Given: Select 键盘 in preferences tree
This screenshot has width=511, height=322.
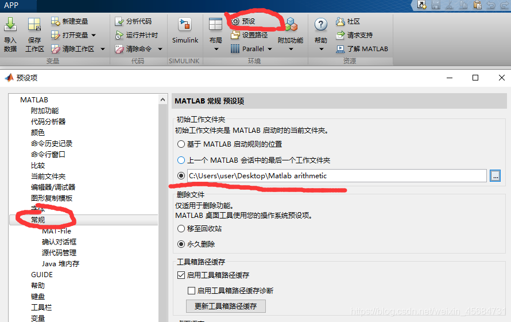Looking at the screenshot, I should [x=38, y=297].
